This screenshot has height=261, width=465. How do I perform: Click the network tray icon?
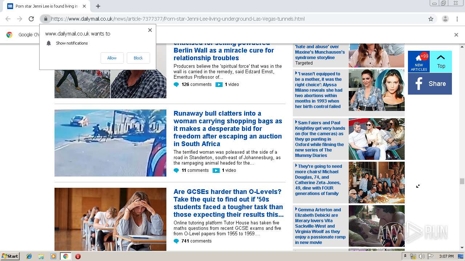413,256
